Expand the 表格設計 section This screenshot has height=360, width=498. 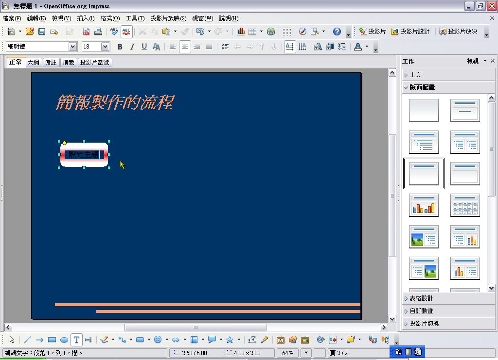click(x=448, y=298)
